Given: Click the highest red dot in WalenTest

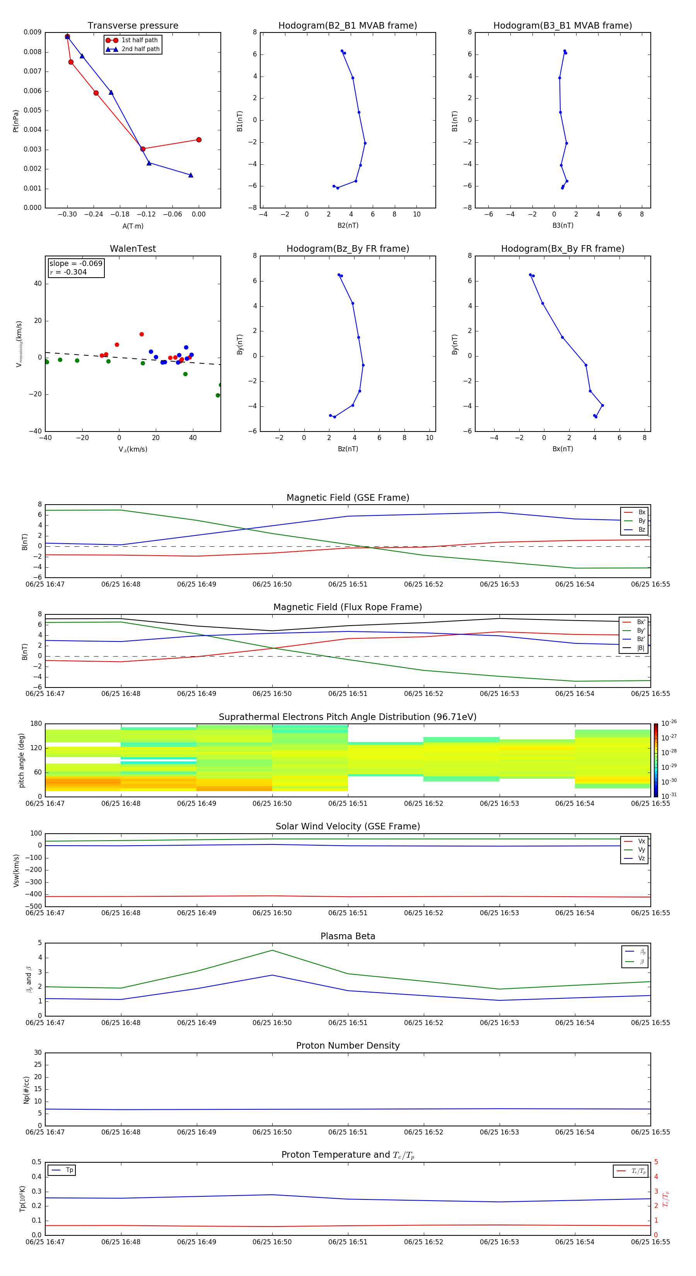Looking at the screenshot, I should click(x=142, y=334).
